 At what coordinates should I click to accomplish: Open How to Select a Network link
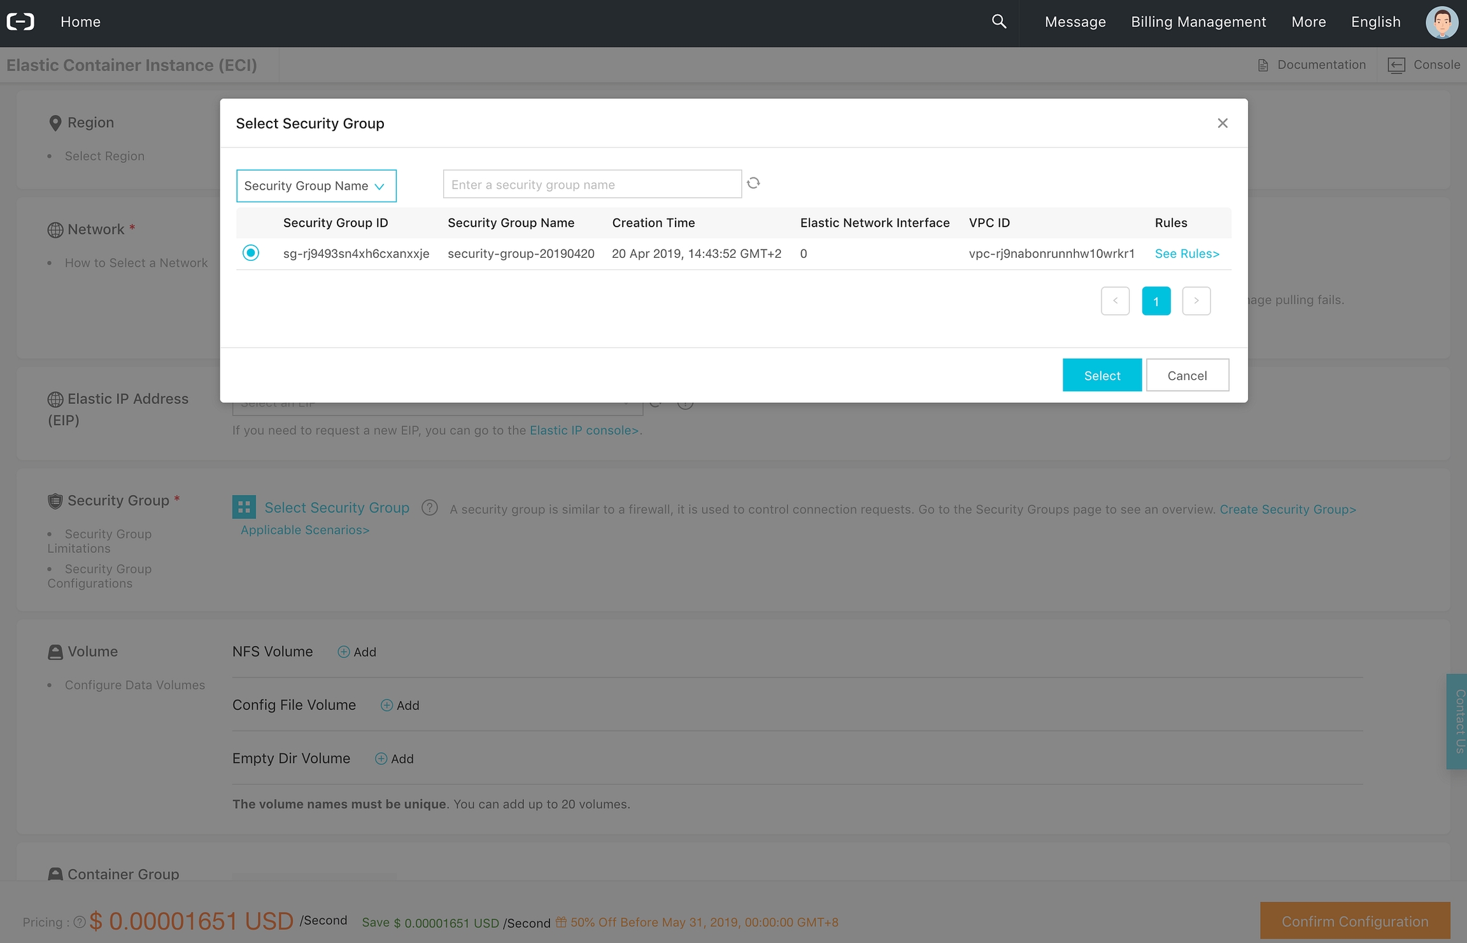(136, 263)
